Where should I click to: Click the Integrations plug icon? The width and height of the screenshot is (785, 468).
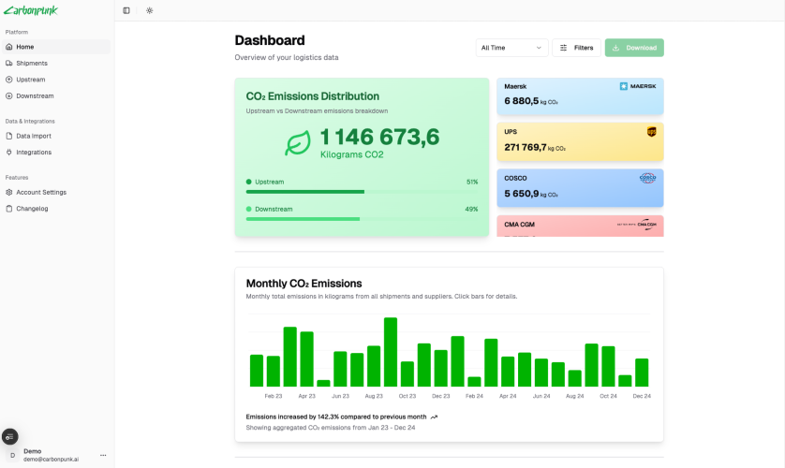click(9, 152)
